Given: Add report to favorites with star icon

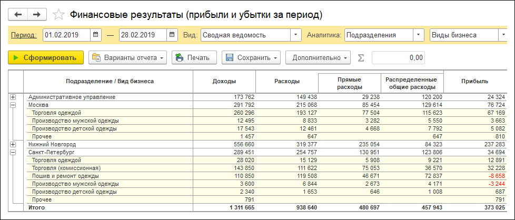Looking at the screenshot, I should click(x=60, y=14).
